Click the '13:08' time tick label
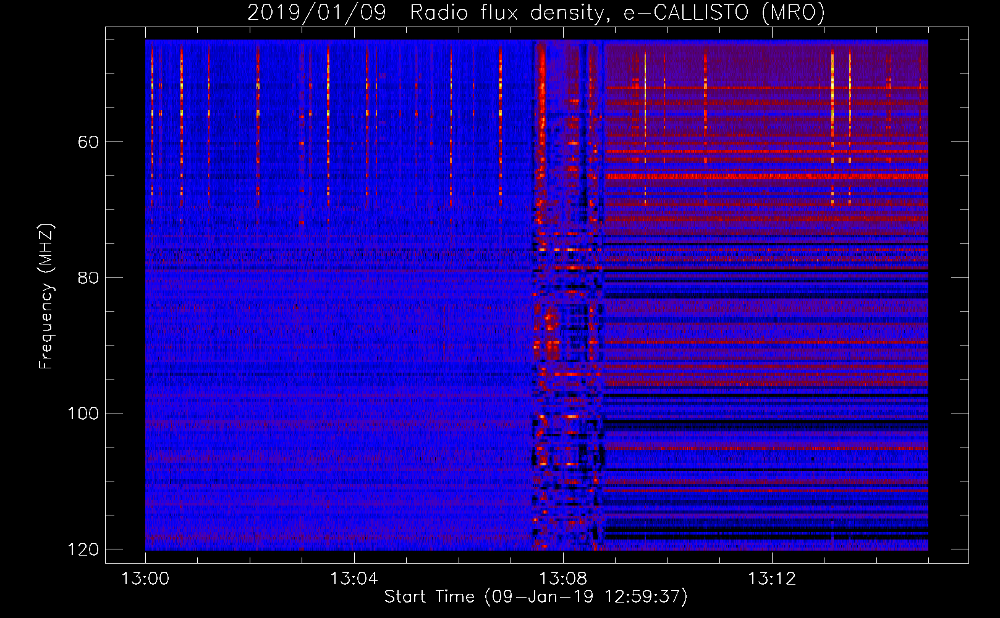1000x618 pixels. click(562, 579)
